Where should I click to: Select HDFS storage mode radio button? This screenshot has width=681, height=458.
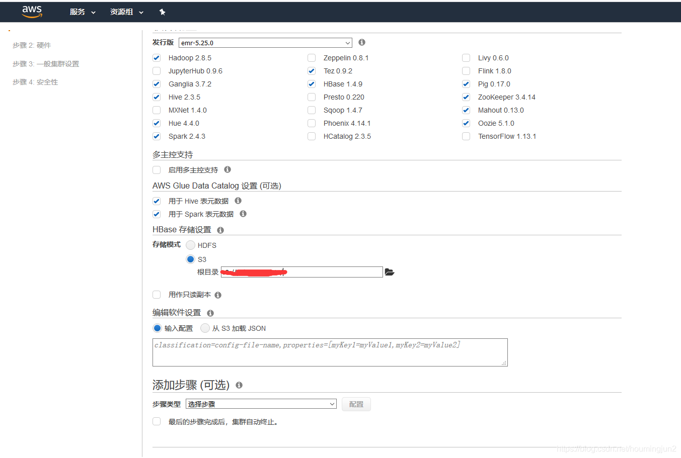point(190,245)
